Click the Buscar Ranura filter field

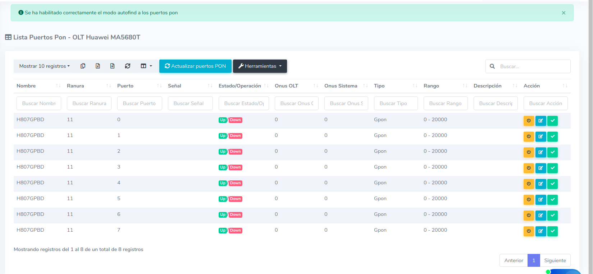coord(89,103)
